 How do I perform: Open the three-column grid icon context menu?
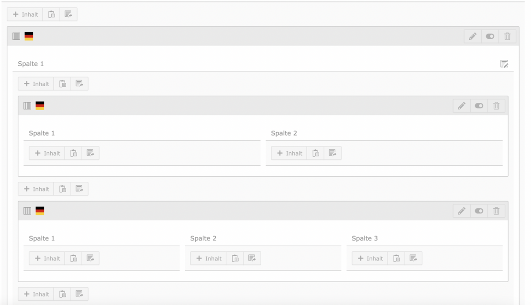28,211
